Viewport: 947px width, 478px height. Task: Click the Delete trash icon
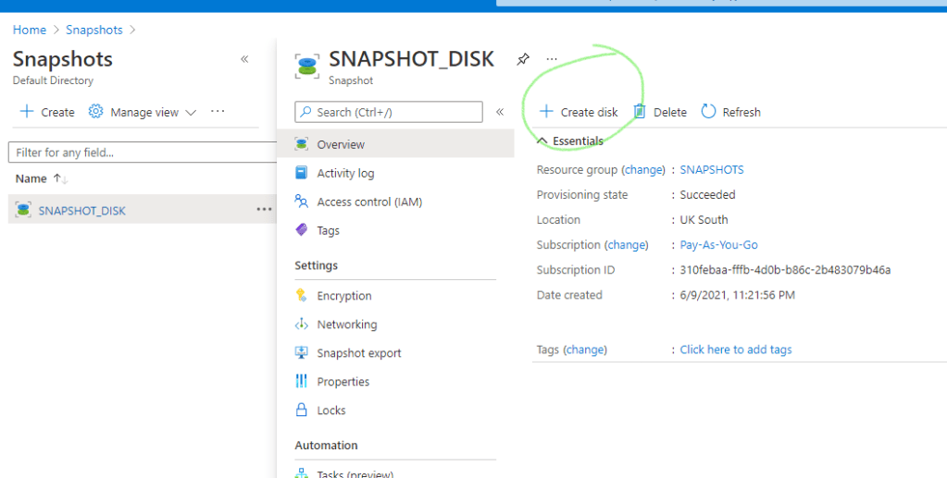640,112
